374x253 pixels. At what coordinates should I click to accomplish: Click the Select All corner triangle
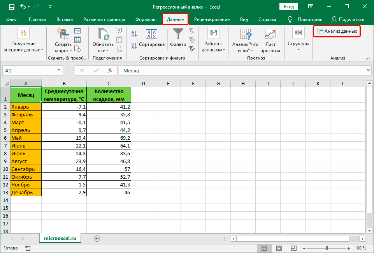(x=6, y=83)
